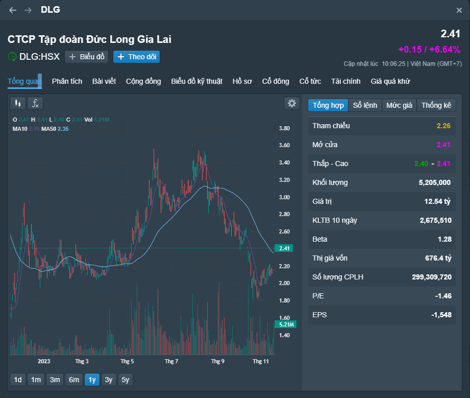Select the Sổ lệnh panel tab
Image resolution: width=470 pixels, height=398 pixels.
tap(365, 105)
